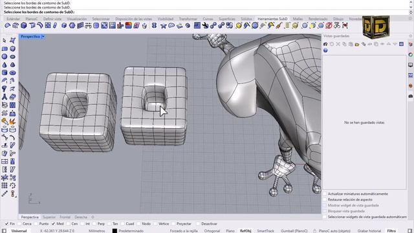Viewport: 414px width, 233px height.
Task: Click the blue star-shaped SubD icon
Action: pos(163,26)
